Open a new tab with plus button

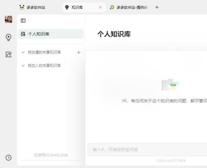click(157, 7)
